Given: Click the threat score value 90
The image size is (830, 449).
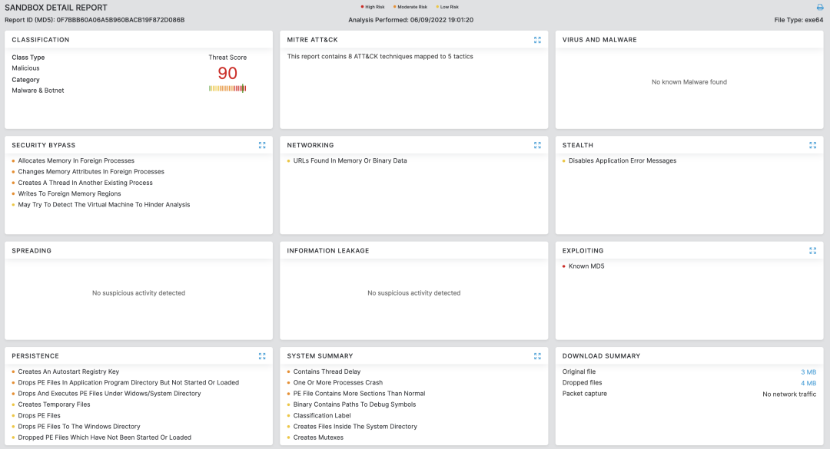Looking at the screenshot, I should (x=227, y=74).
